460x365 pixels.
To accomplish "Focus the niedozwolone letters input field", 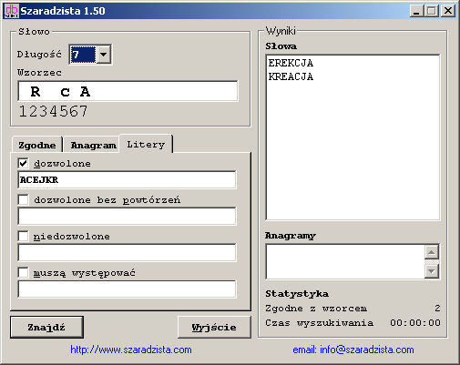I will tap(127, 253).
